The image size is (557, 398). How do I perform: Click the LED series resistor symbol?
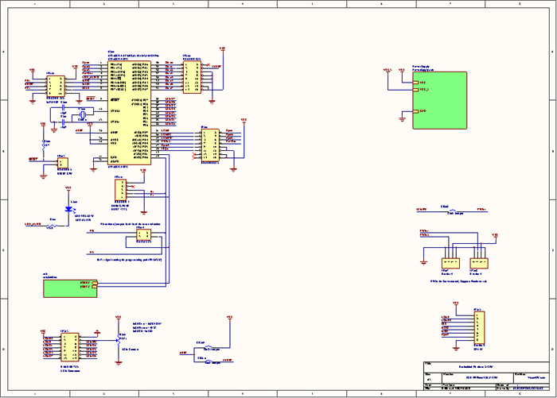[x=53, y=226]
